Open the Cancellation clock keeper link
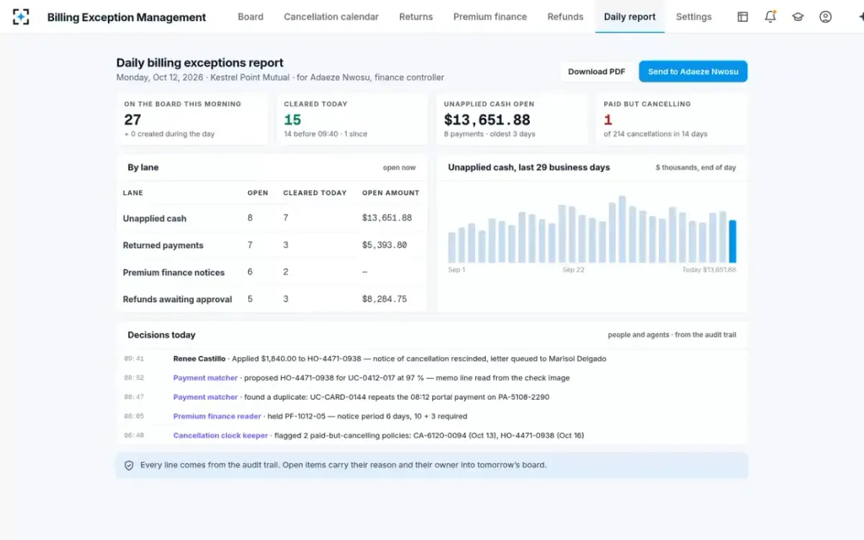Screen dimensions: 864x540 [x=221, y=436]
